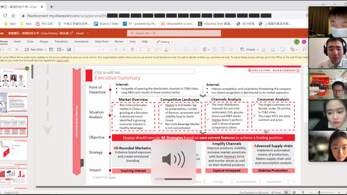This screenshot has height=195, width=347.
Task: Switch to slide sorter view icon
Action: coord(294,192)
